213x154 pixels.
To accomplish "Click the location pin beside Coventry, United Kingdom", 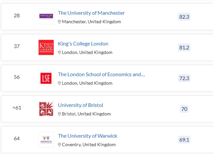I will click(x=60, y=145).
